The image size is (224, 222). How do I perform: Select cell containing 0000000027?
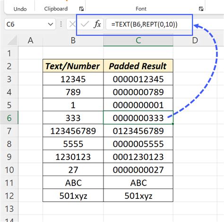(x=138, y=169)
